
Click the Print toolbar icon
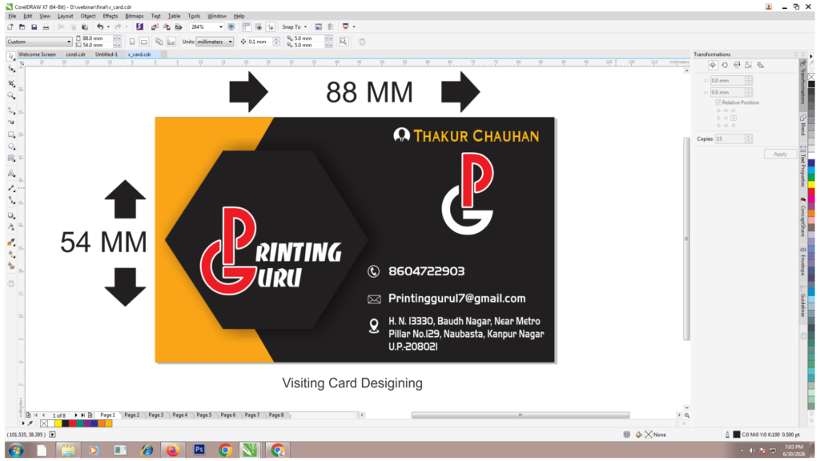point(46,26)
